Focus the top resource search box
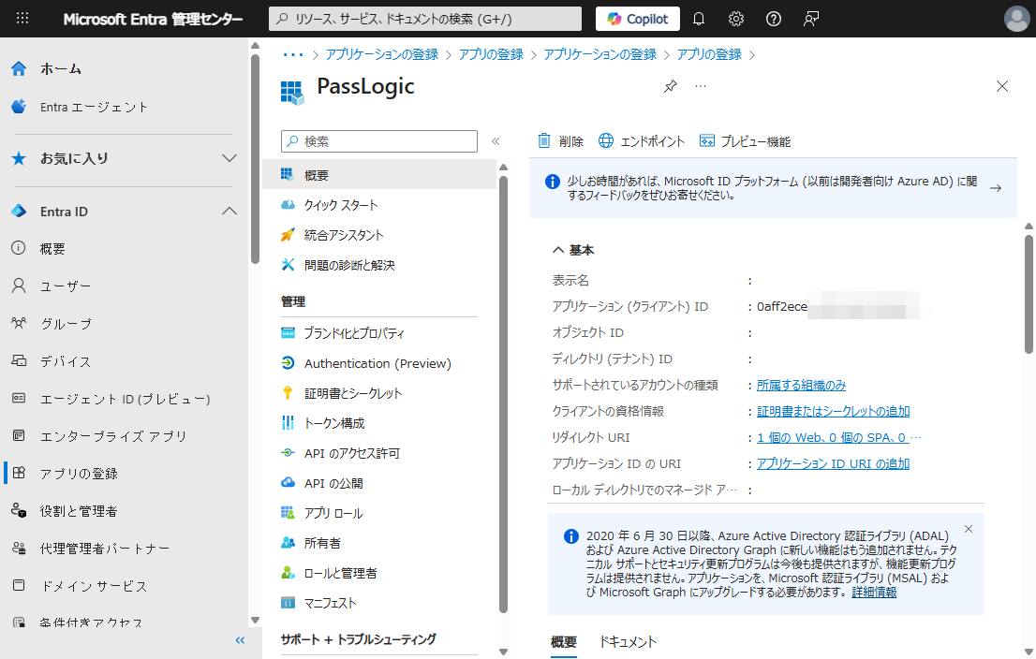1036x659 pixels. [x=425, y=19]
